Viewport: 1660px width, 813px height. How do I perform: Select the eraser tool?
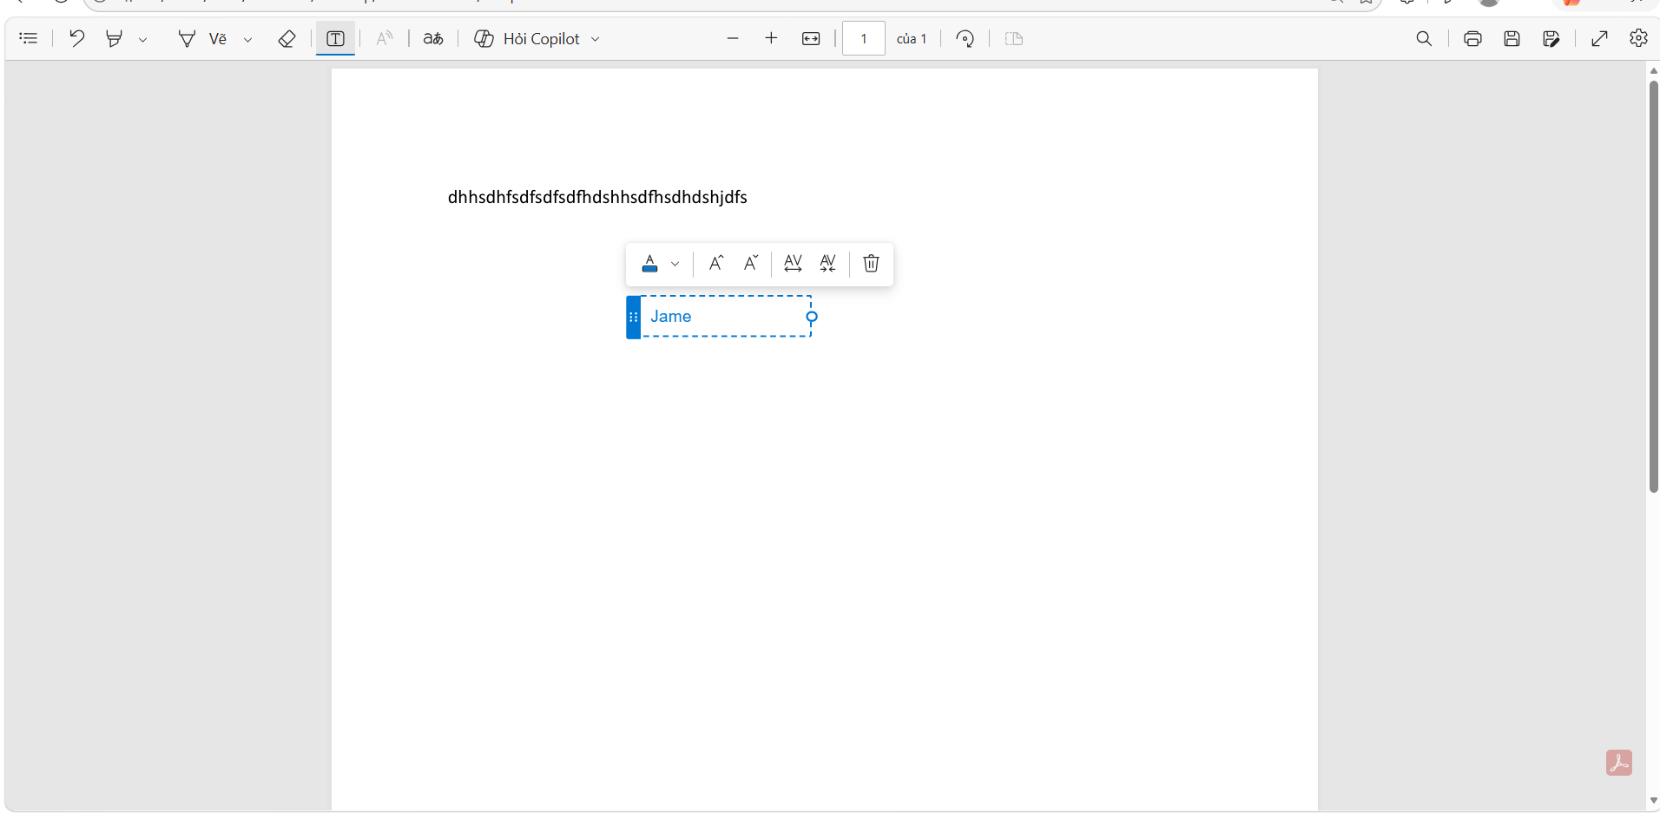coord(287,38)
